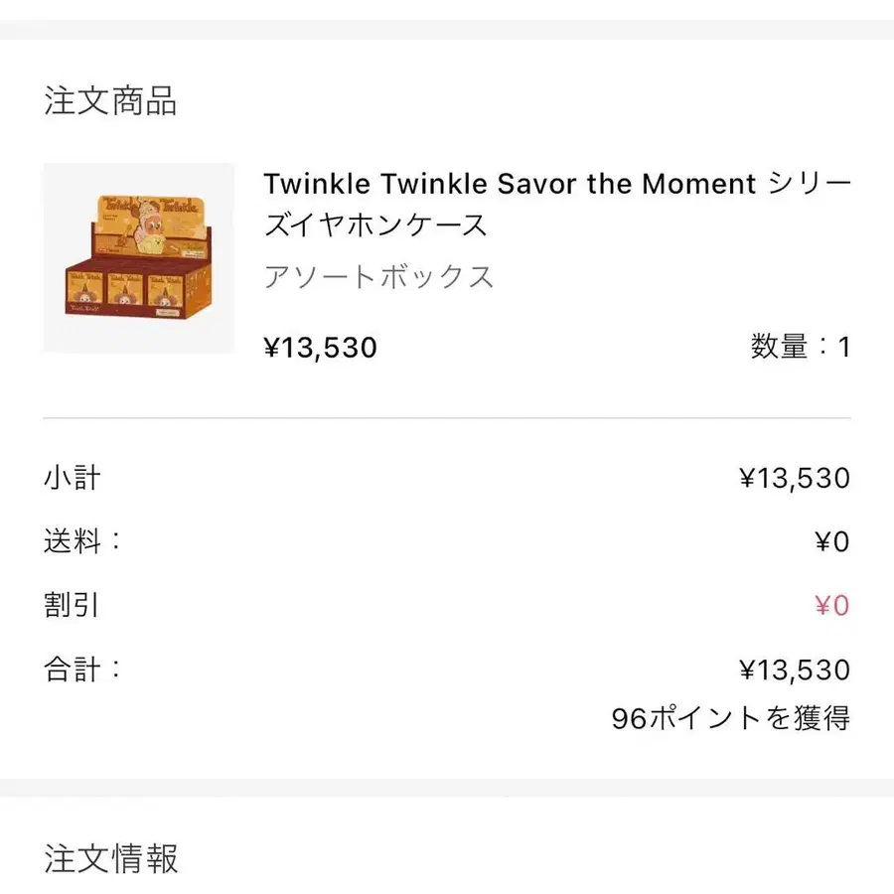
Task: Tap the gray band above 注文商品
Action: pos(447,29)
